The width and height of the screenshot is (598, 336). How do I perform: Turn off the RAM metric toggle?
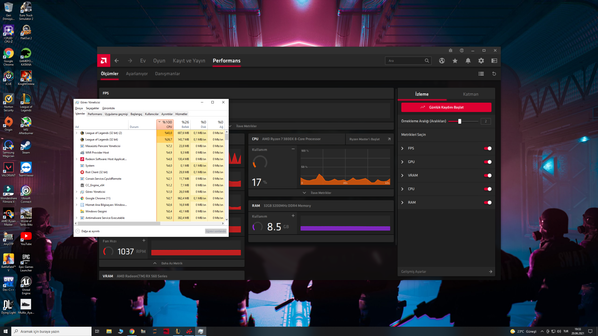(x=487, y=203)
